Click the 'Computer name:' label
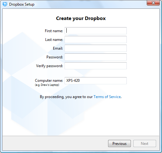 [49, 81]
